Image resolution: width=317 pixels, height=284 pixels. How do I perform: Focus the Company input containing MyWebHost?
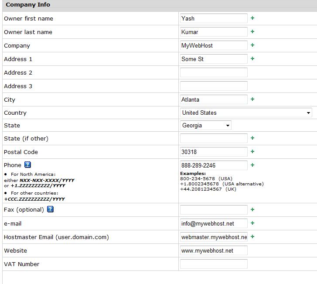click(214, 45)
